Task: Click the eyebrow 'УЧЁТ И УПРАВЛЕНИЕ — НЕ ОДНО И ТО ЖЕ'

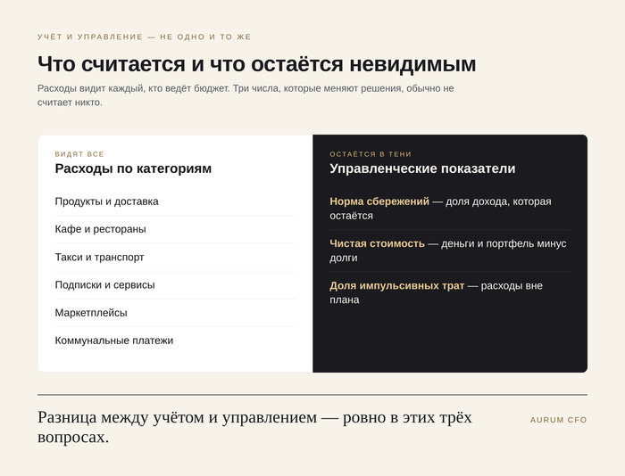Action: pos(145,37)
